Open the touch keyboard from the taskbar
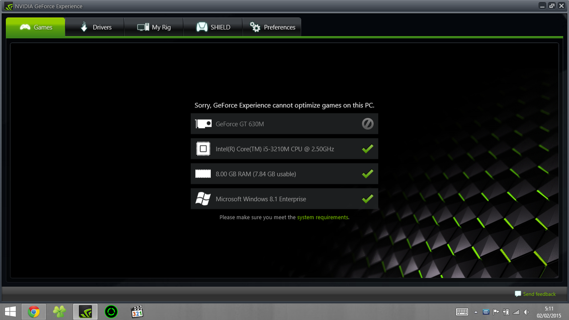 [x=462, y=312]
